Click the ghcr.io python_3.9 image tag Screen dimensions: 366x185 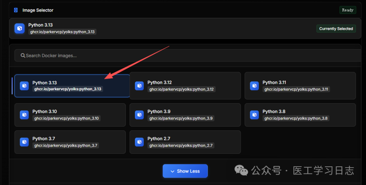[181, 118]
